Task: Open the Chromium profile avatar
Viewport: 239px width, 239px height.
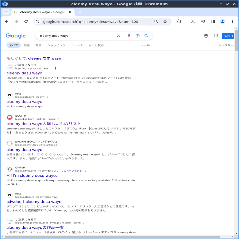Action: coord(222,21)
